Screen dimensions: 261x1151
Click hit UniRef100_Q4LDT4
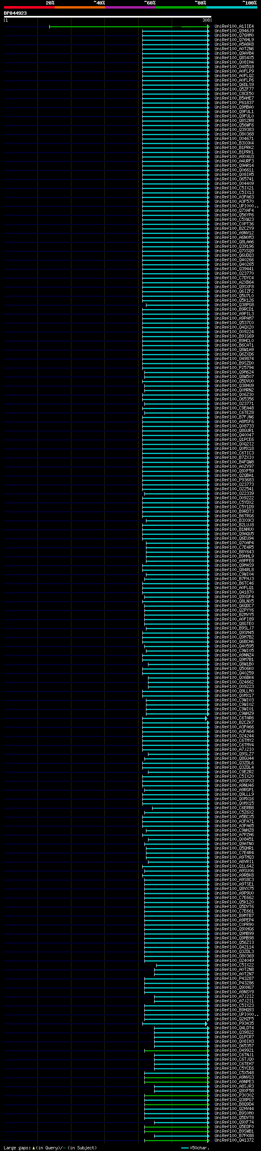(234, 1028)
